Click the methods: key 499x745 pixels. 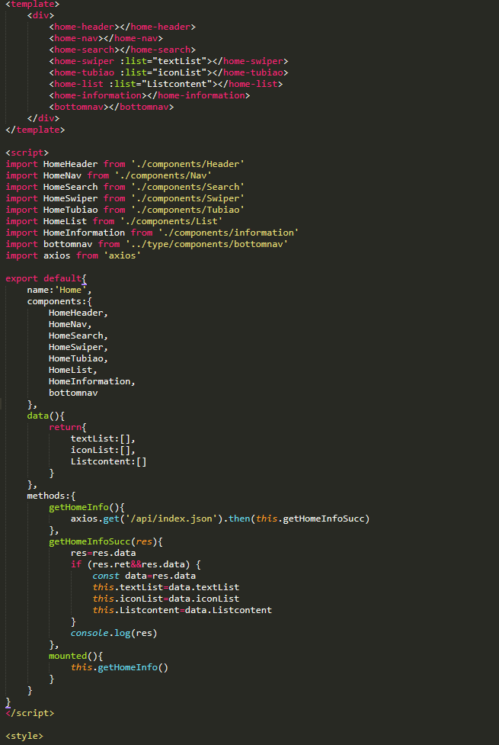(49, 496)
